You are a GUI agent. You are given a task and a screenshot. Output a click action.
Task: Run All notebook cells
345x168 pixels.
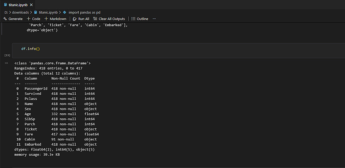[x=81, y=19]
